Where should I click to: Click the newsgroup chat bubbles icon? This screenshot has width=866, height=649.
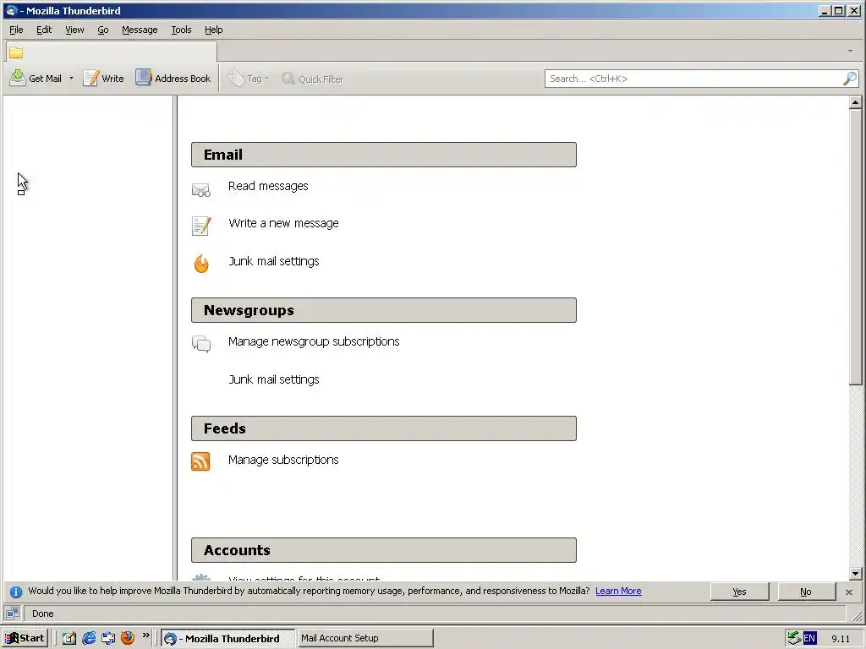coord(201,344)
